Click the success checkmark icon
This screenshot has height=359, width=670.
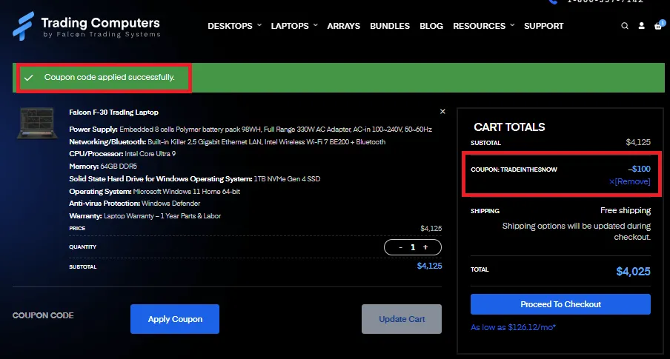(x=29, y=78)
